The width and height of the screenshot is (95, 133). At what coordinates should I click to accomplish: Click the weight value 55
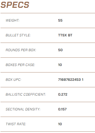(60, 21)
